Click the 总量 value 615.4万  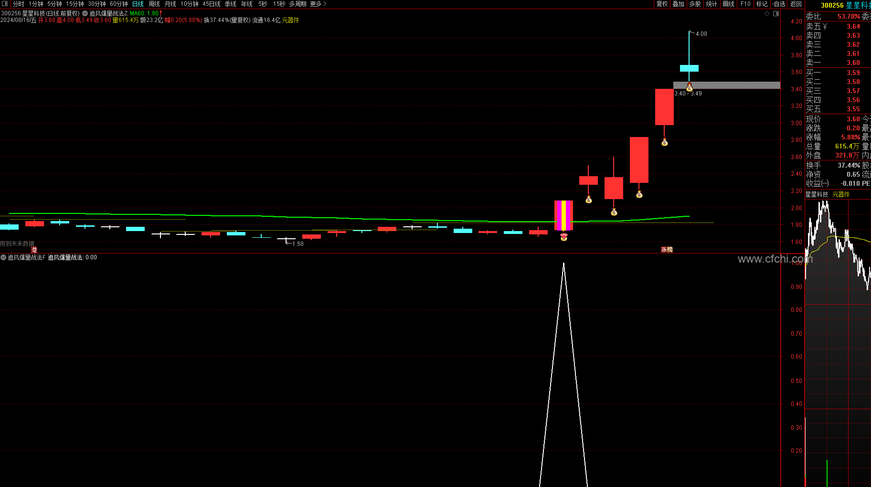point(847,147)
